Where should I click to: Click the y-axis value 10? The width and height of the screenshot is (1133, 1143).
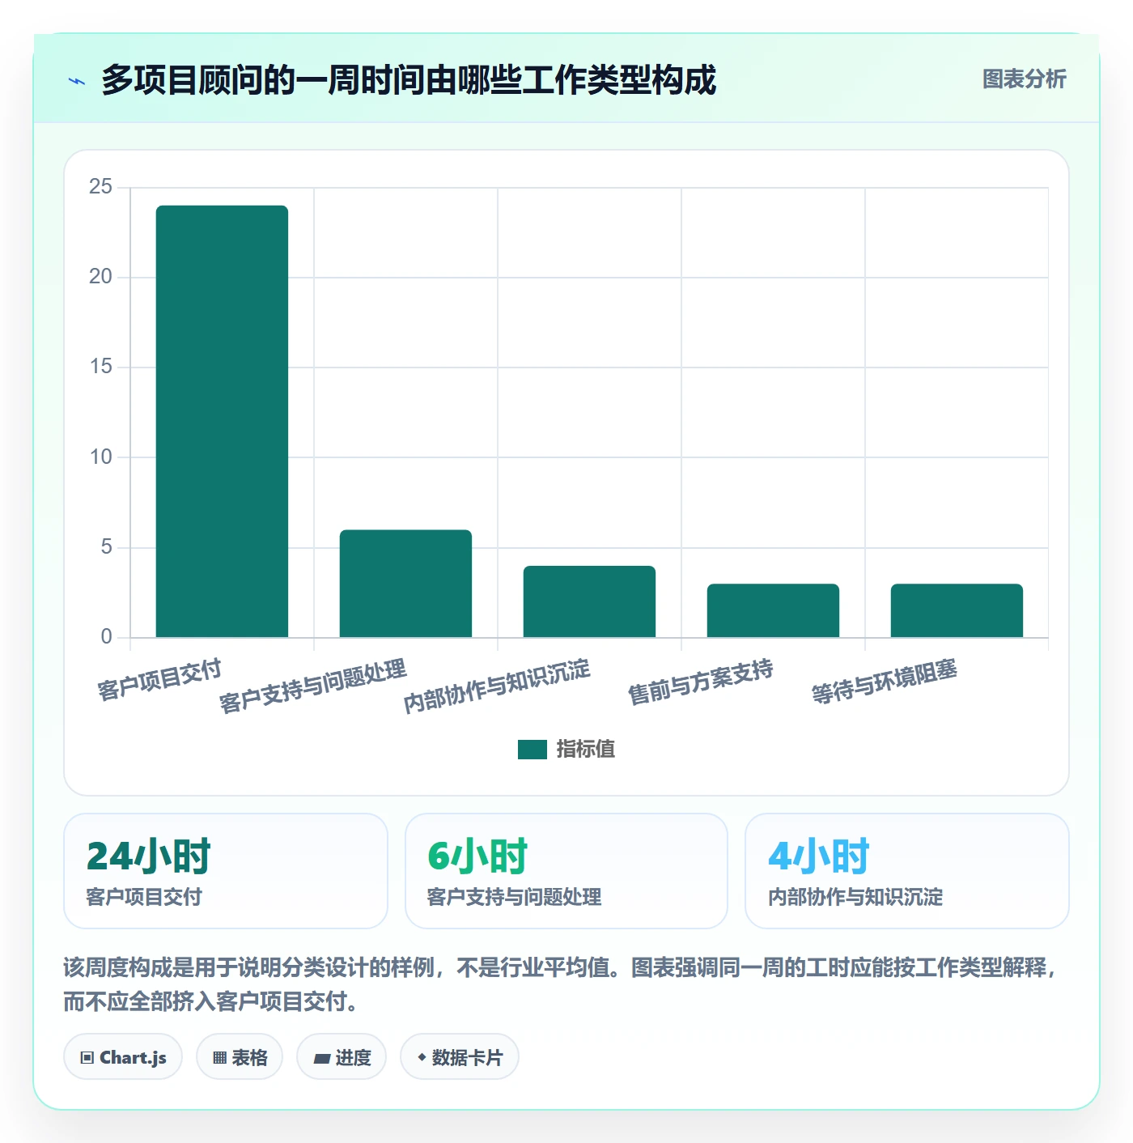(x=101, y=457)
